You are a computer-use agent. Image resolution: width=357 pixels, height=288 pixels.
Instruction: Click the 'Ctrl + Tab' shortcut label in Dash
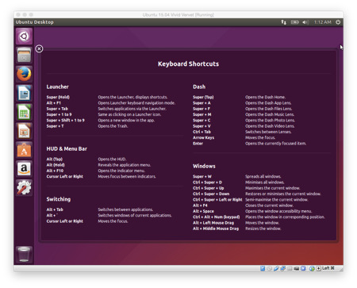click(202, 132)
